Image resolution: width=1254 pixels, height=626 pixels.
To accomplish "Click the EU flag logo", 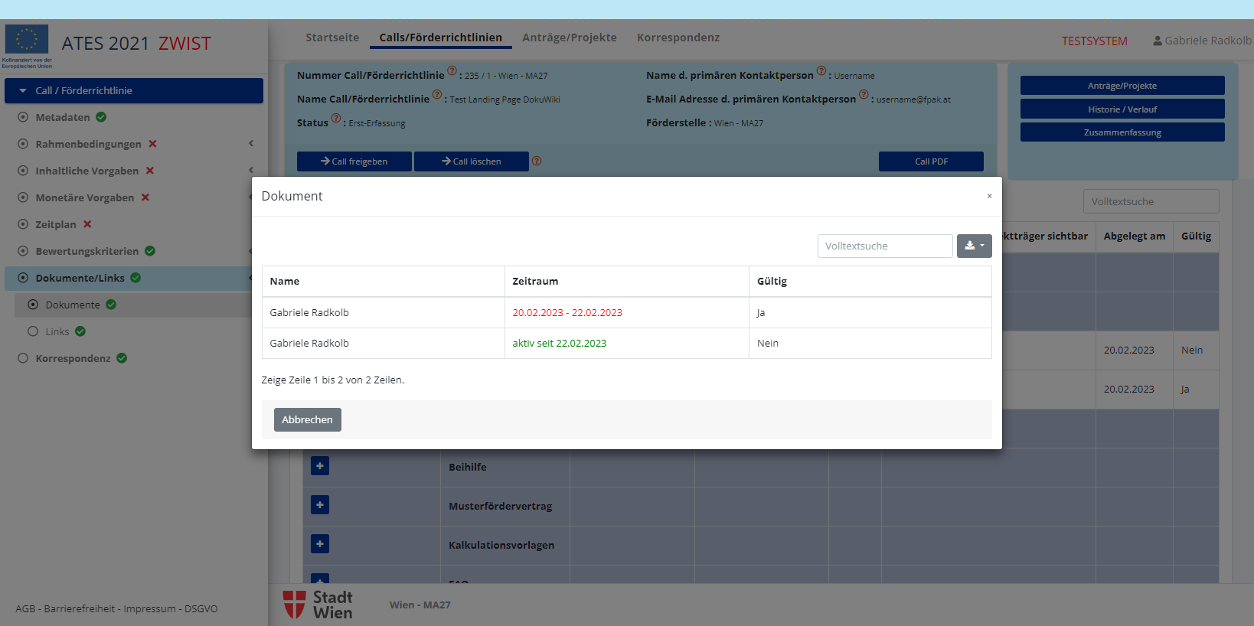I will click(x=27, y=40).
